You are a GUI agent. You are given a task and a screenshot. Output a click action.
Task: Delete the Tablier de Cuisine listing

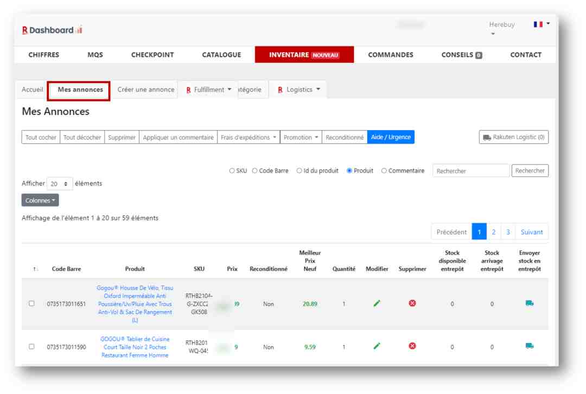(x=412, y=346)
